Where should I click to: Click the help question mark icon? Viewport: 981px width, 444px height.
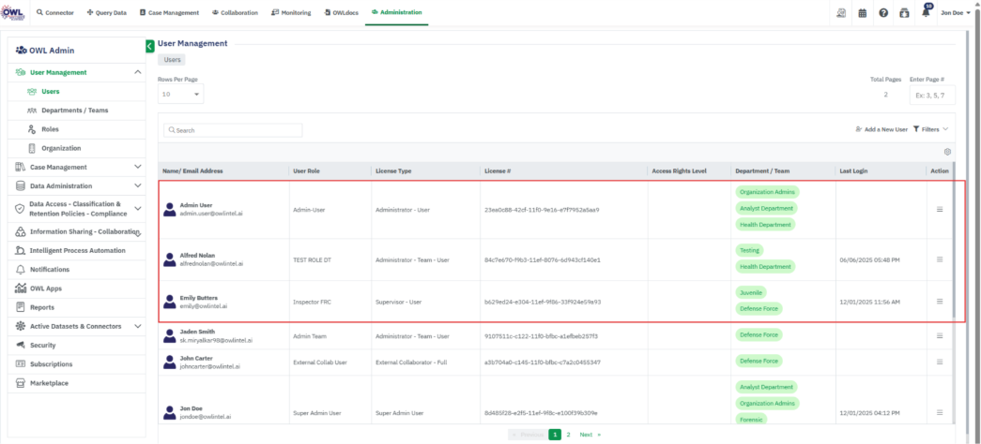883,12
